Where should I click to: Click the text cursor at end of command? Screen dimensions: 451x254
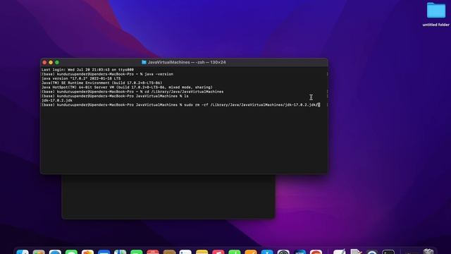click(x=319, y=105)
